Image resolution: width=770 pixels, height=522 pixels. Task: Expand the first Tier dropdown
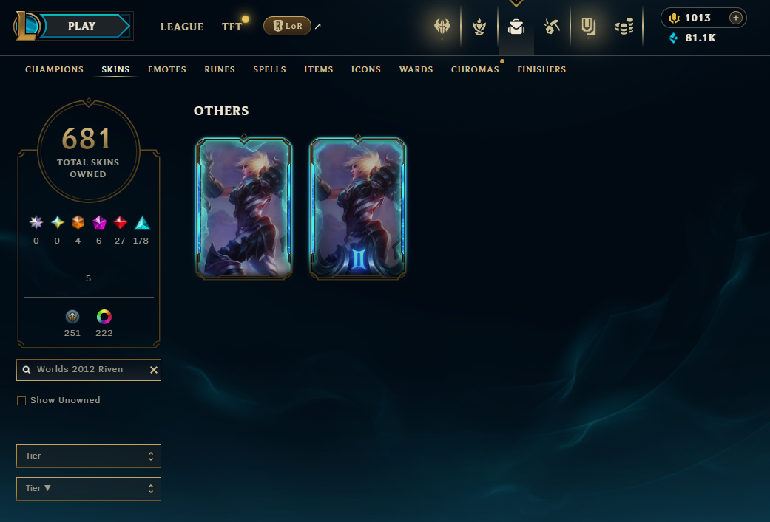(89, 456)
